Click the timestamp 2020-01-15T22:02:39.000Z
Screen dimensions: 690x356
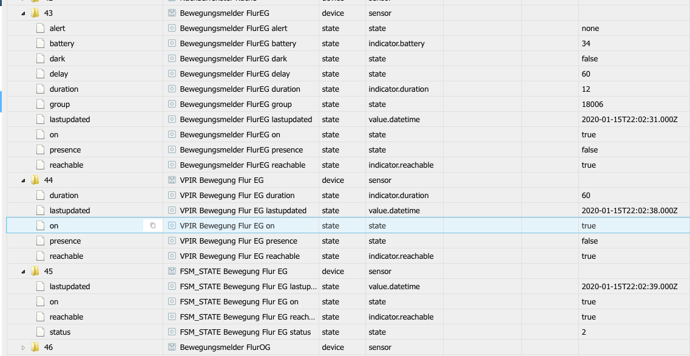(x=629, y=286)
